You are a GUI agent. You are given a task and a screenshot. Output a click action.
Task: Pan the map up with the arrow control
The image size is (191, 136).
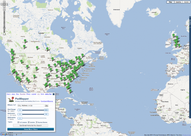click(4, 2)
